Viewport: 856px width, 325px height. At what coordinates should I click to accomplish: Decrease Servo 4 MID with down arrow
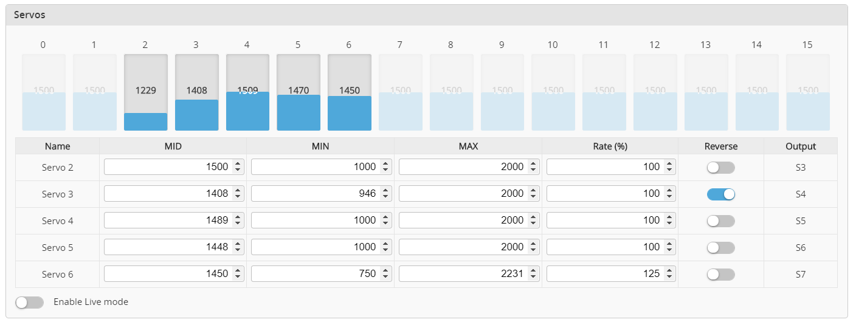click(x=238, y=224)
